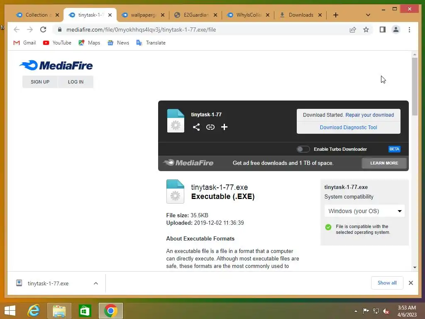Screen dimensions: 425x319
Task: Close the Downloads tab
Action: click(x=320, y=15)
